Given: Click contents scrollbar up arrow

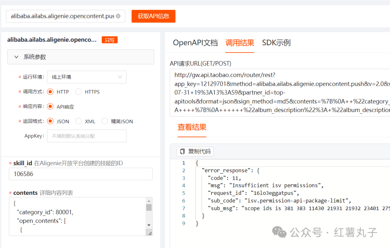Looking at the screenshot, I should pyautogui.click(x=149, y=201).
